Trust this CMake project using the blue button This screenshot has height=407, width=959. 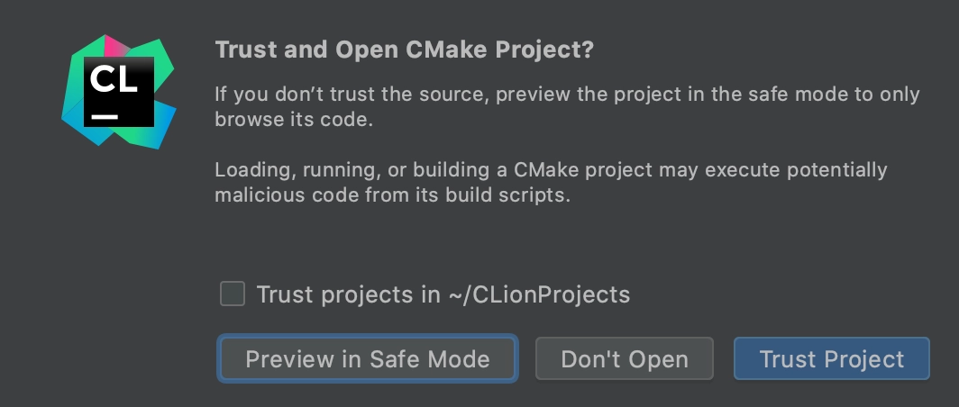point(832,358)
